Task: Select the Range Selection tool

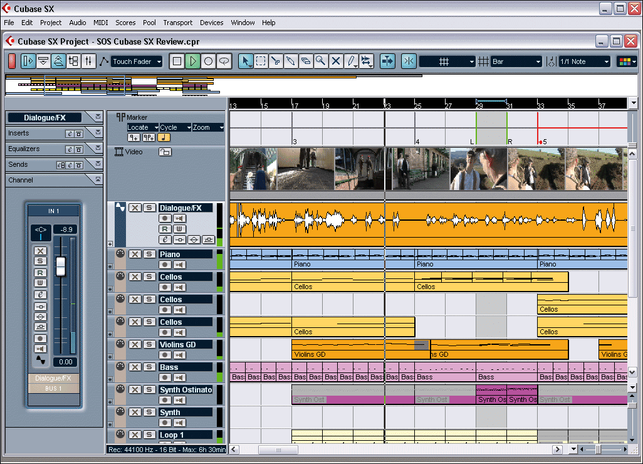Action: [261, 61]
